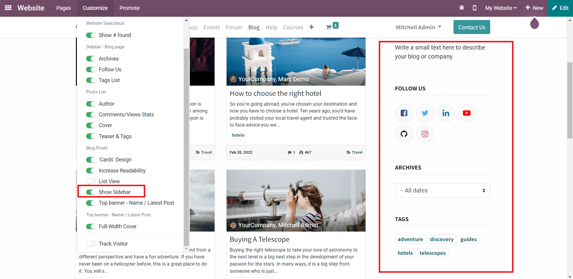Viewport: 573px width, 279px height.
Task: Open the All dates archives dropdown
Action: (x=442, y=190)
